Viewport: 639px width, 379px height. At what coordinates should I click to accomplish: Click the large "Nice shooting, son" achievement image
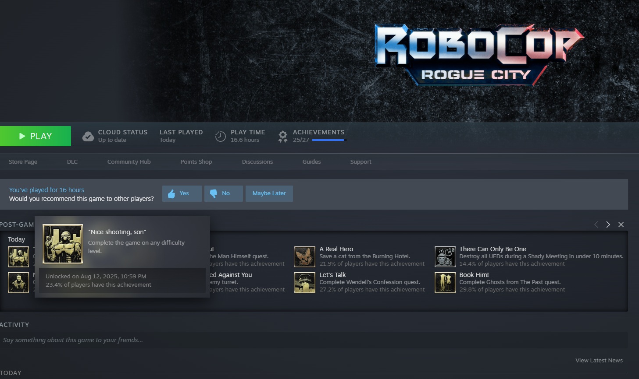coord(63,244)
